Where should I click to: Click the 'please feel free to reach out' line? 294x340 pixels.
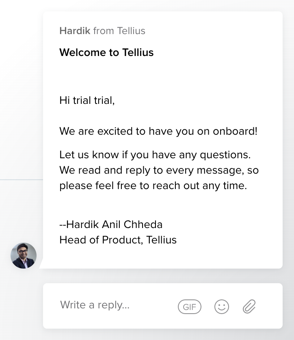pos(153,185)
